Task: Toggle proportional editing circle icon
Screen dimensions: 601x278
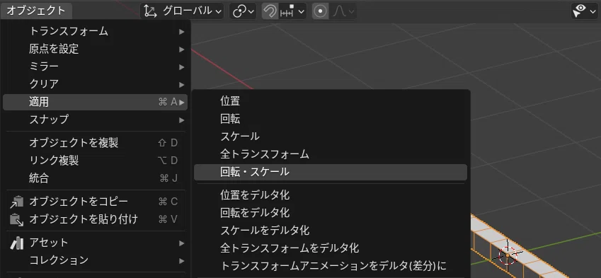Action: point(321,11)
